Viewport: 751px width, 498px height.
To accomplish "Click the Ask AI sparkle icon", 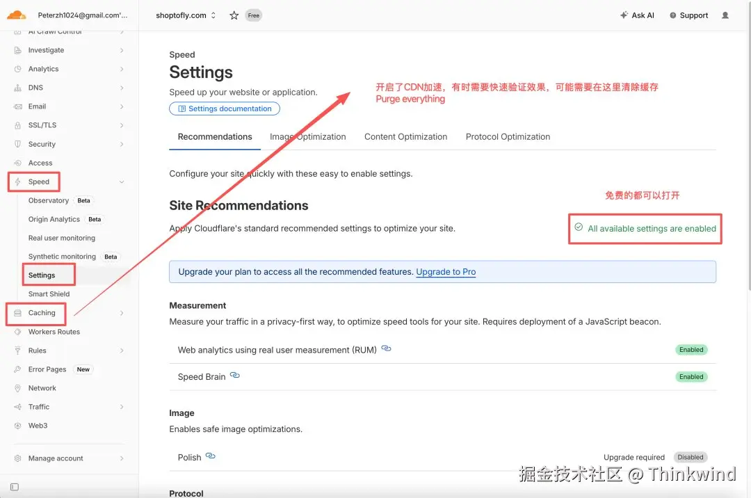I will pyautogui.click(x=624, y=15).
